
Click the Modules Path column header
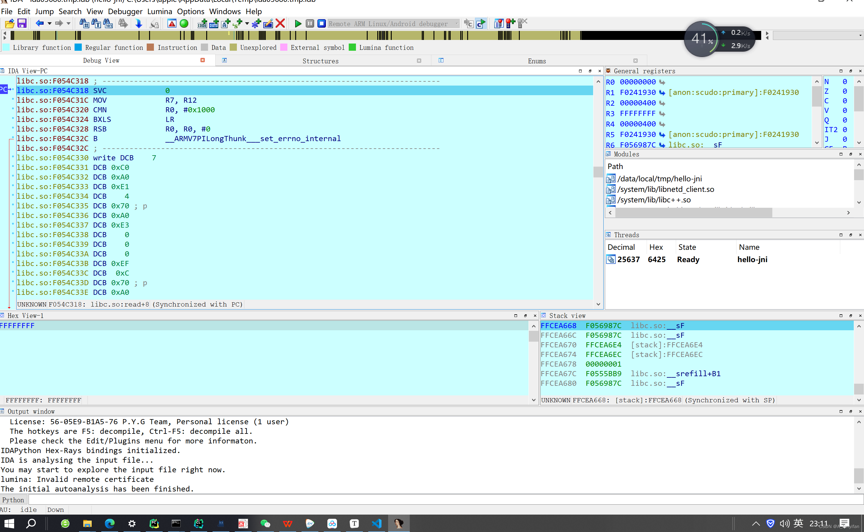pos(615,166)
